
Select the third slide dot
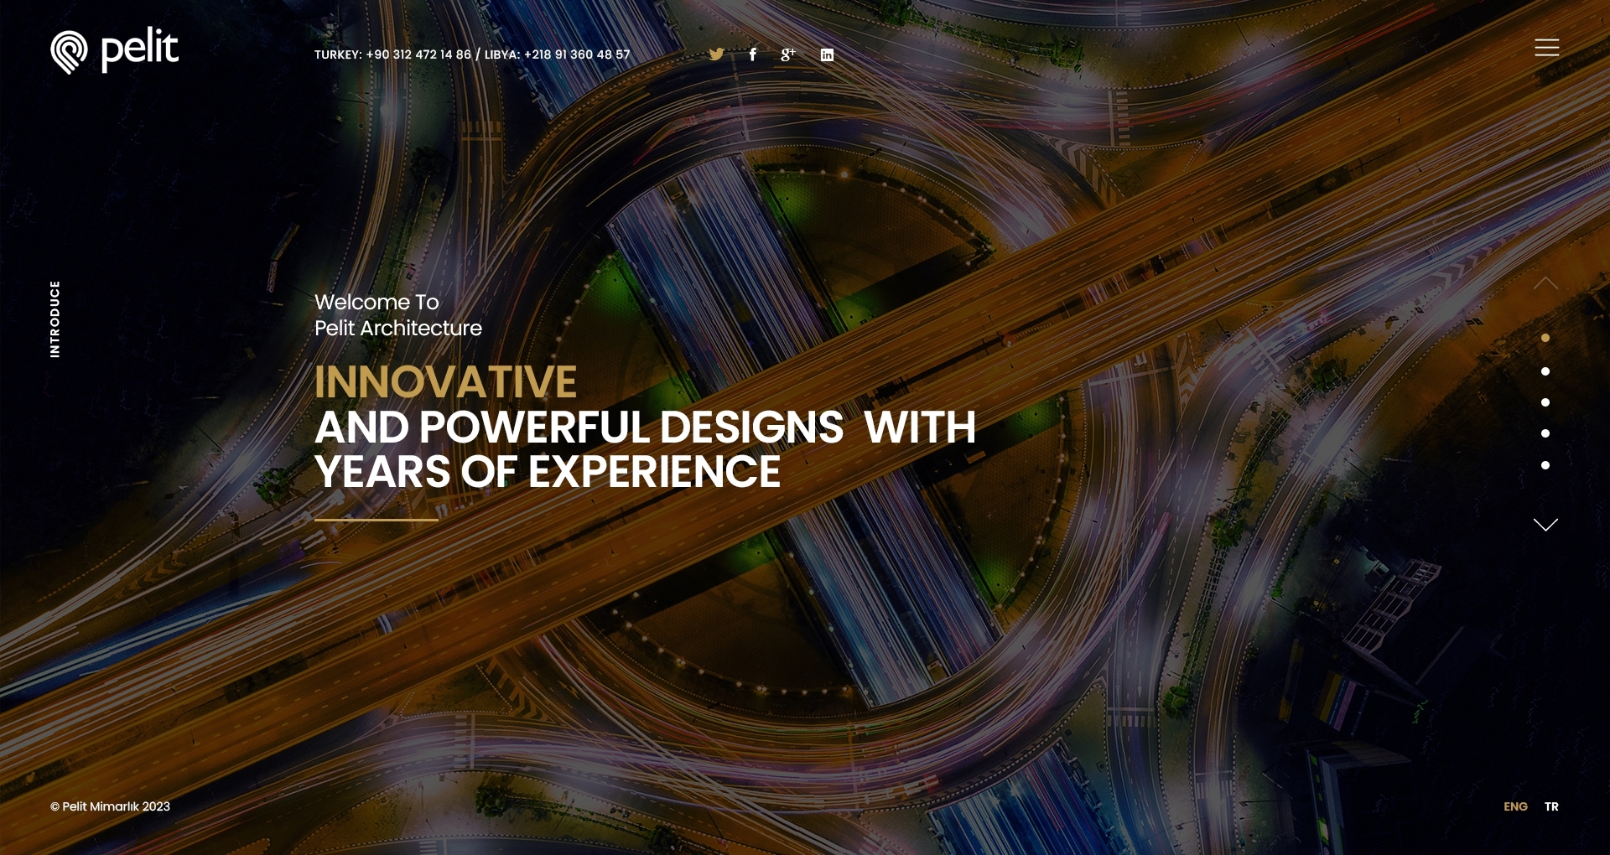coord(1545,402)
